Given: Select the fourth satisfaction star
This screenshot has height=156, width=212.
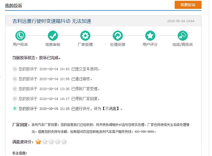Looking at the screenshot, I should tap(58, 141).
